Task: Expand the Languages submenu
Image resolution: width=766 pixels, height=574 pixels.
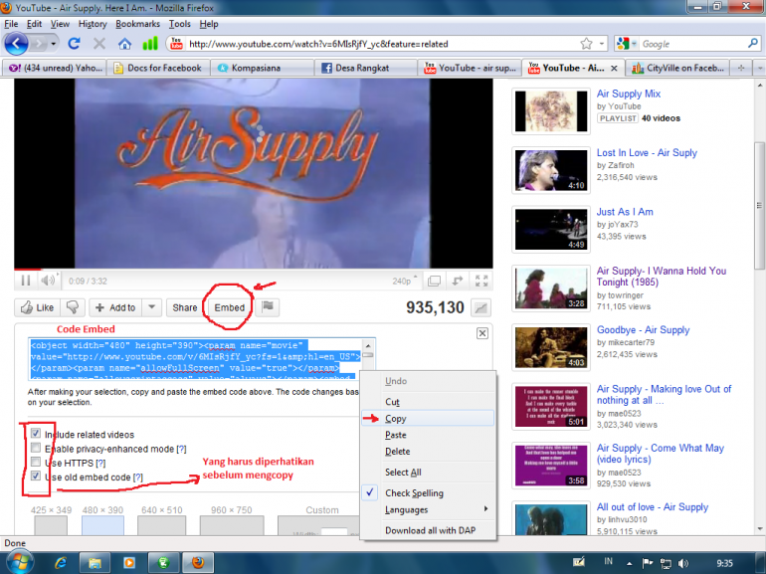Action: pyautogui.click(x=429, y=509)
